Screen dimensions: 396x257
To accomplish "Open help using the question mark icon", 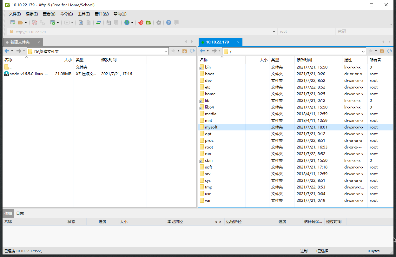I will pos(168,22).
